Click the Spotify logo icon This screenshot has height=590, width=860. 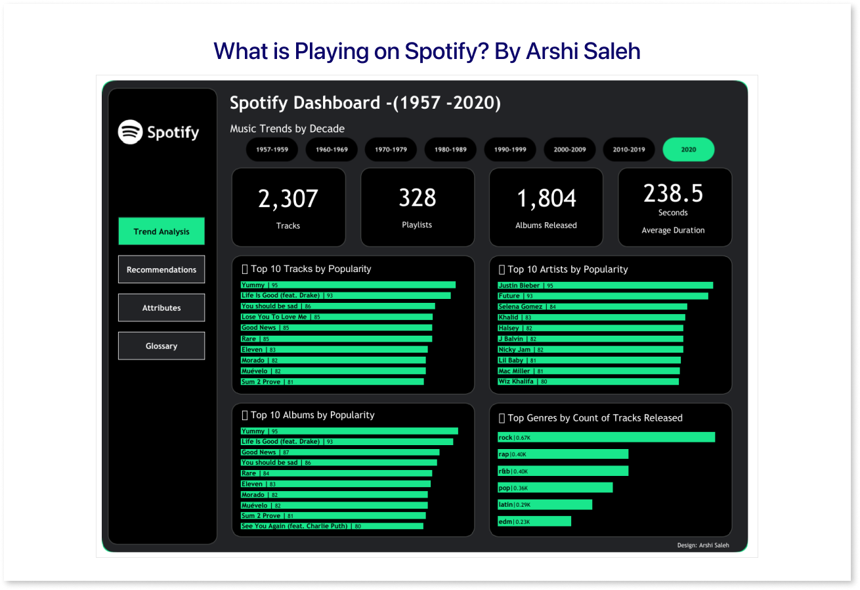(130, 132)
